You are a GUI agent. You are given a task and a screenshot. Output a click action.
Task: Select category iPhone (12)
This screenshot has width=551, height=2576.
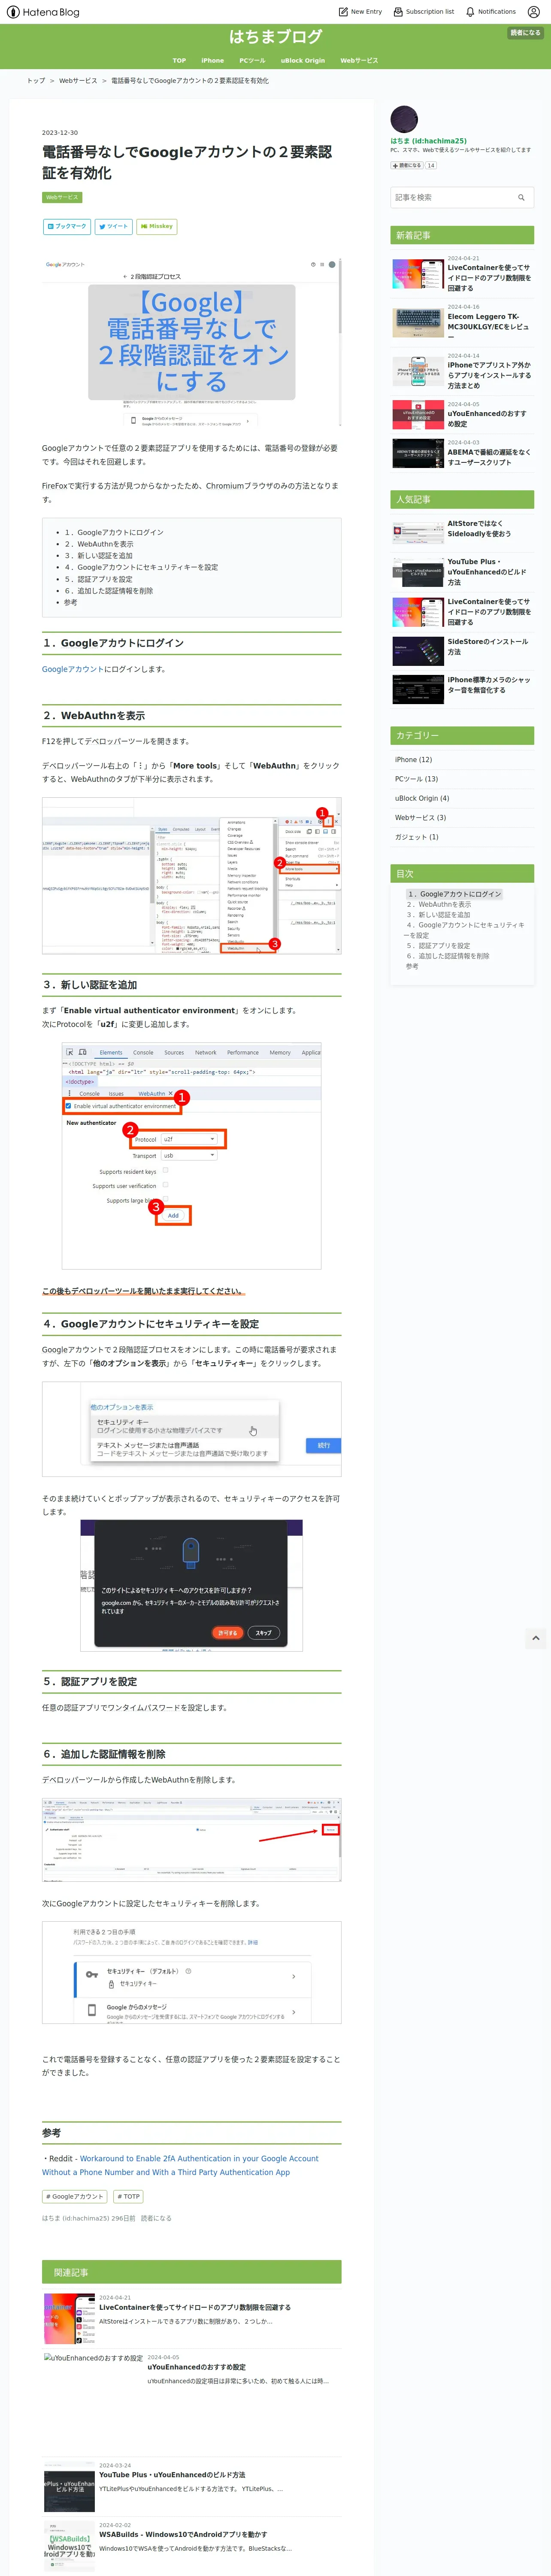coord(414,760)
